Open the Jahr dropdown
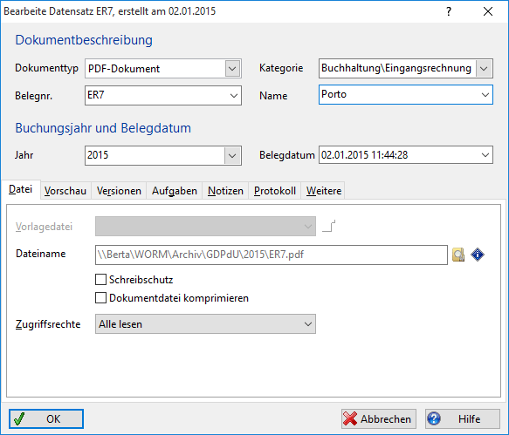Viewport: 509px width, 435px height. point(232,155)
